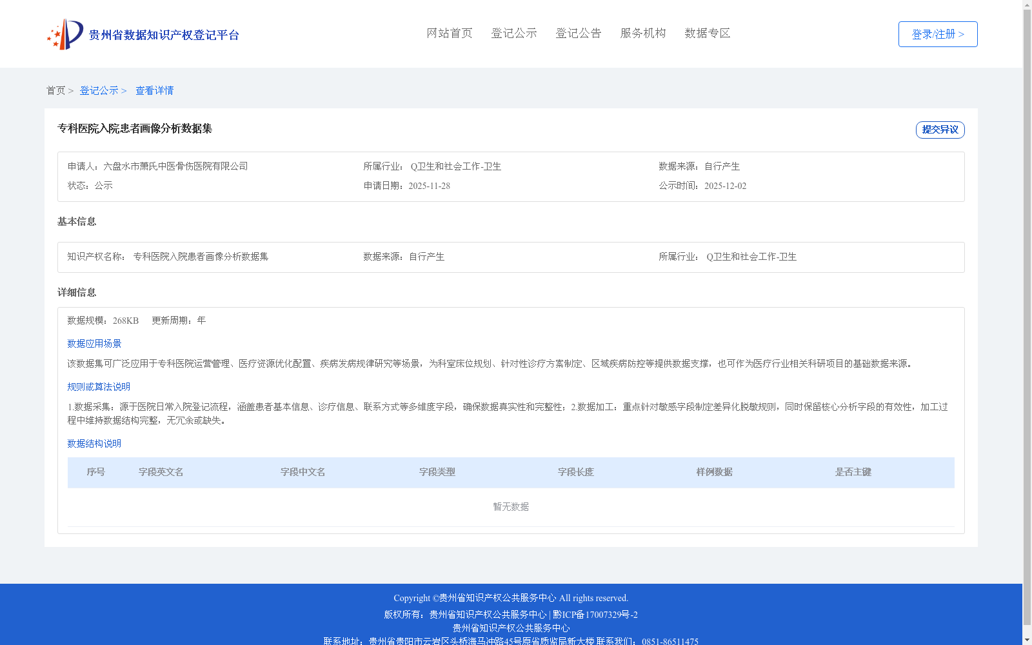1032x645 pixels.
Task: Select the page title 专科医院入院患者画像分析数据集
Action: (135, 129)
